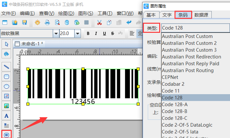Copy selection using the copy icon
The width and height of the screenshot is (230, 138).
click(x=109, y=22)
